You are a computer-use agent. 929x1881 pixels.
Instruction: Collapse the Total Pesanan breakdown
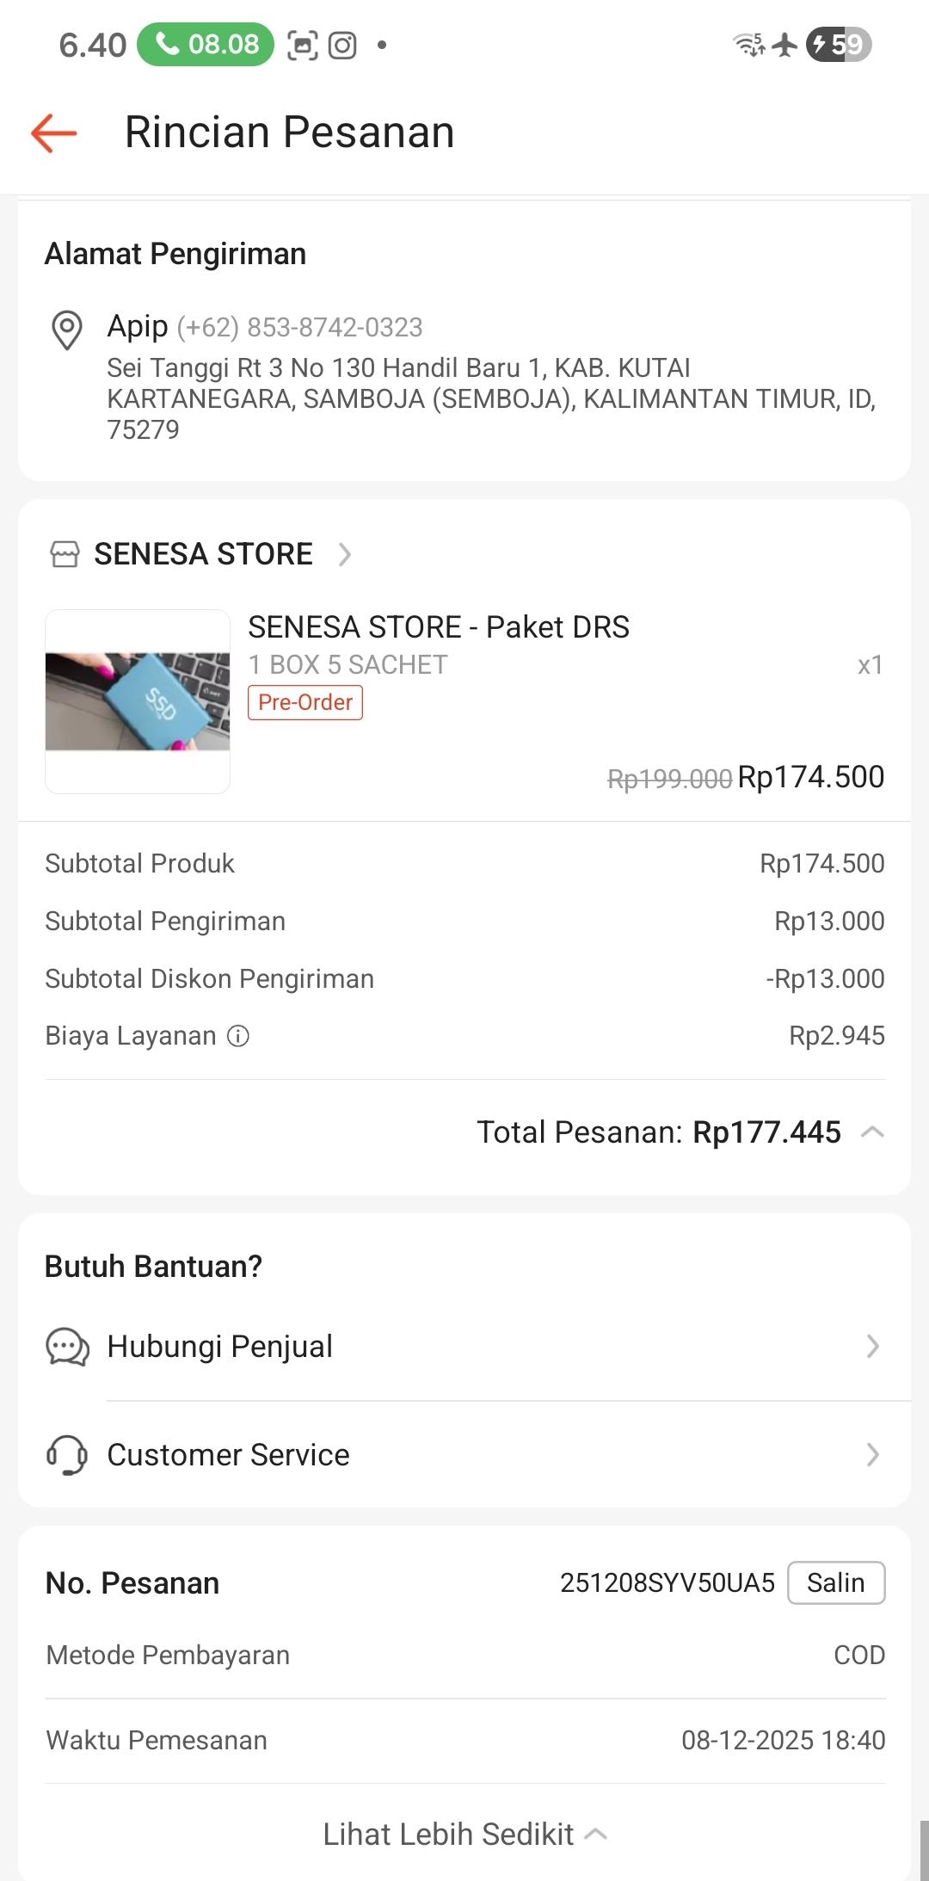[872, 1132]
